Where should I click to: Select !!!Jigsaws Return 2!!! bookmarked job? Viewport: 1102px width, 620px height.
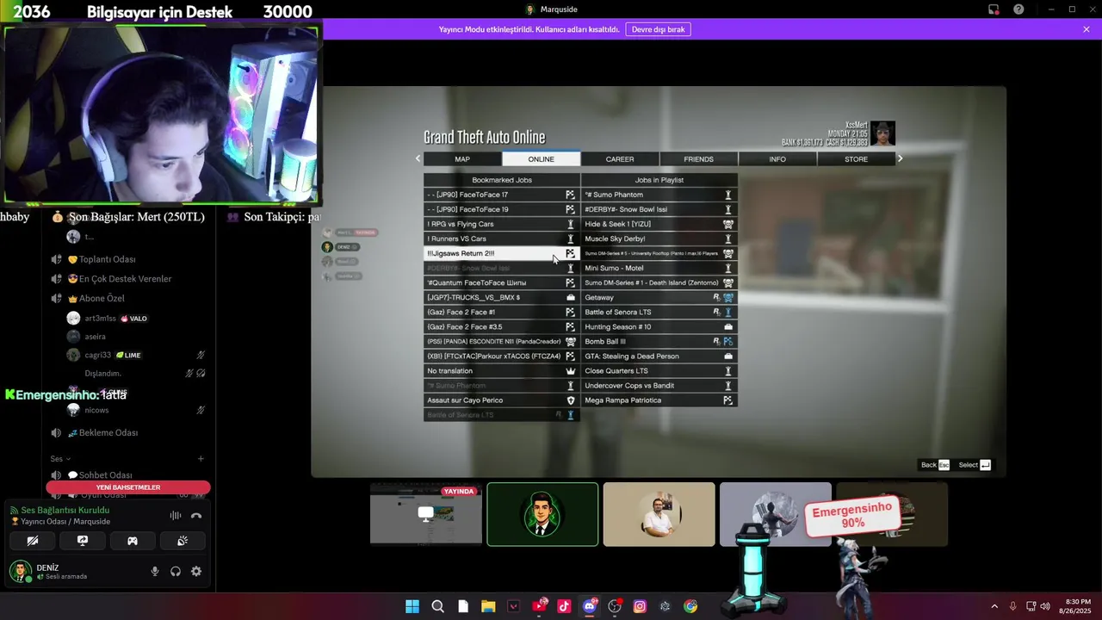[x=501, y=253]
